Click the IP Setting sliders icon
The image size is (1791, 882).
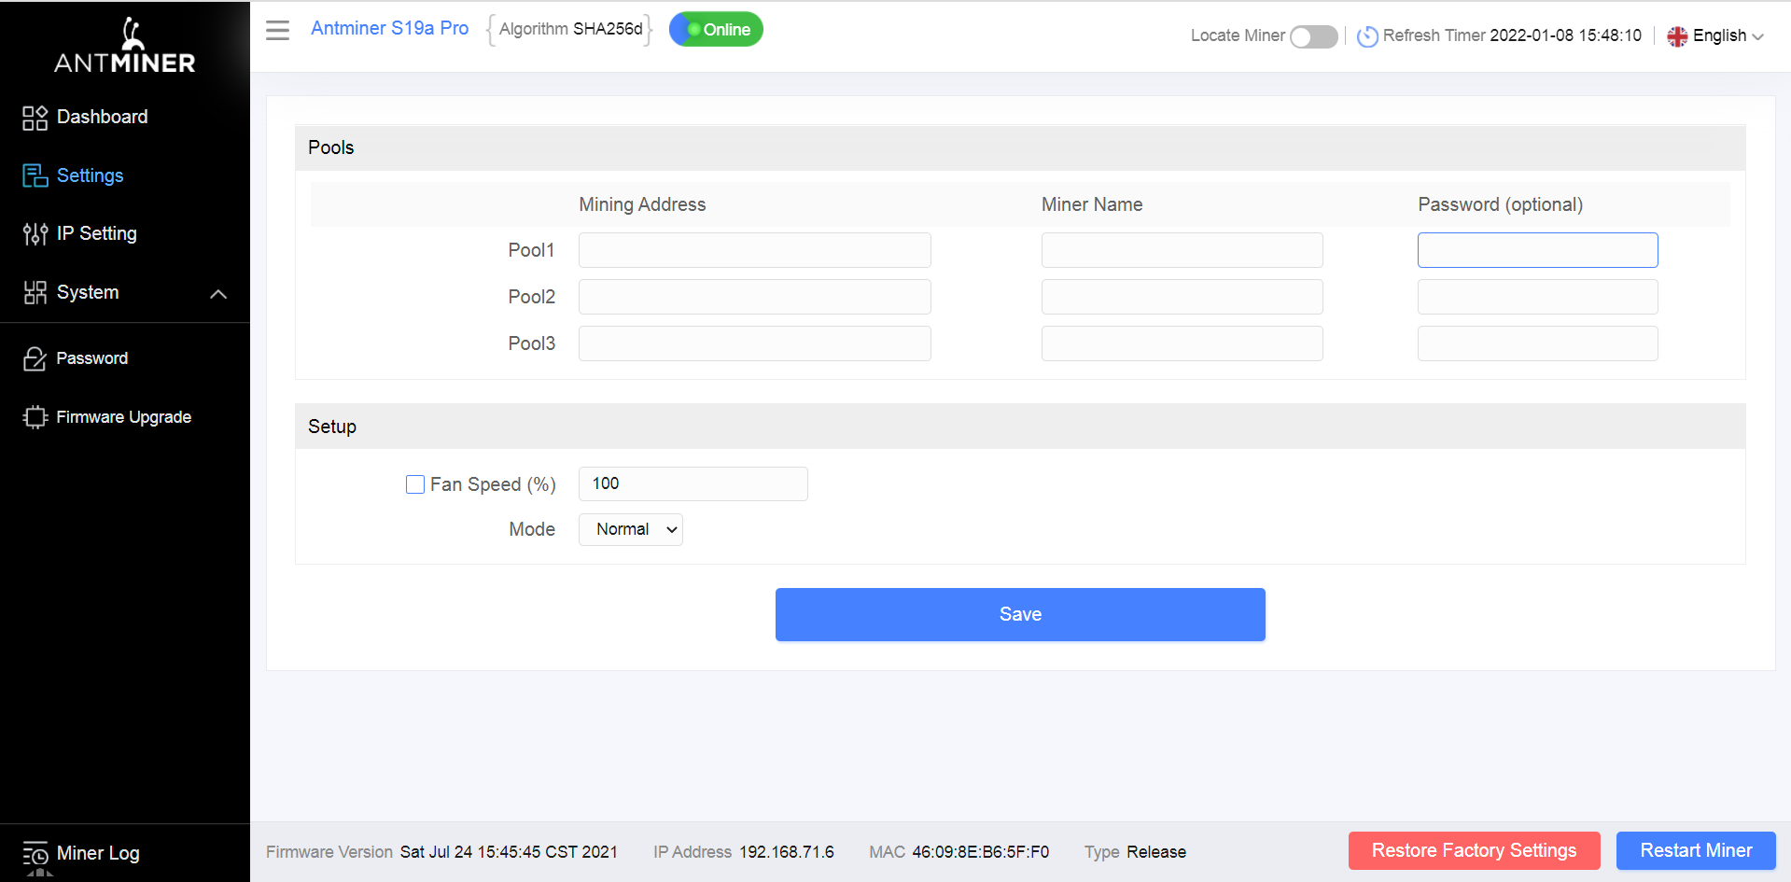point(35,234)
